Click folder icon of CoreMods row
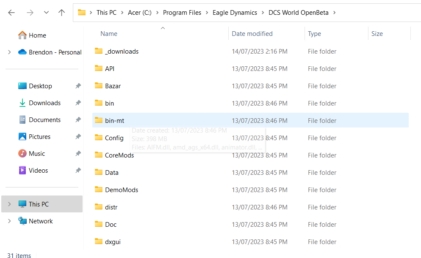Screen dimensions: 421x258 [99, 155]
